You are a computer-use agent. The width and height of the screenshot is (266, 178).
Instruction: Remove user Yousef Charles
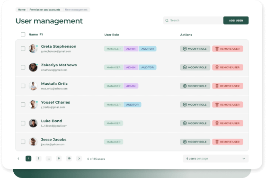228,105
